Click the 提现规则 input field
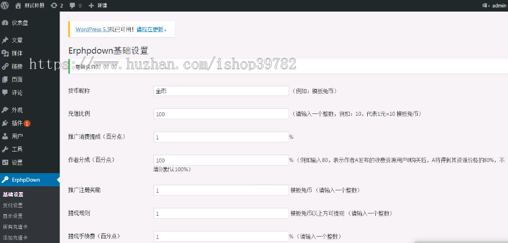The height and width of the screenshot is (243, 508). click(x=221, y=213)
